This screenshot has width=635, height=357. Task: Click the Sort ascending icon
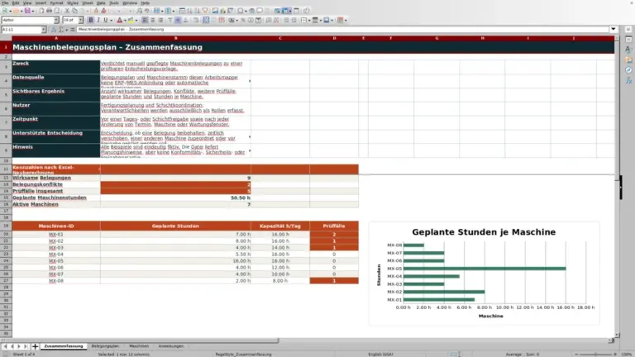click(189, 11)
